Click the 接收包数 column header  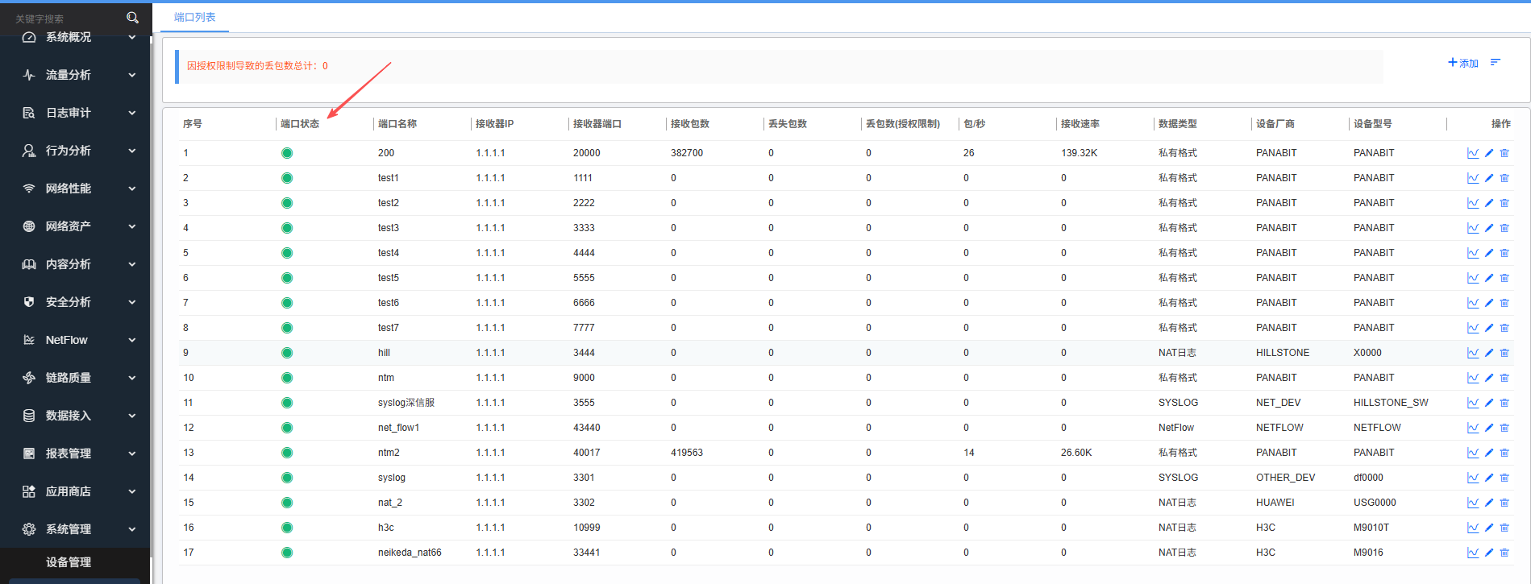coord(690,124)
